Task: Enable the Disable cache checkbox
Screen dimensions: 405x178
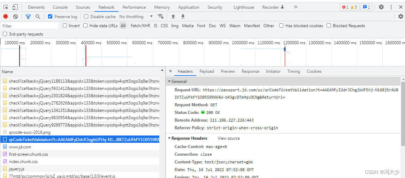Action: click(x=86, y=16)
